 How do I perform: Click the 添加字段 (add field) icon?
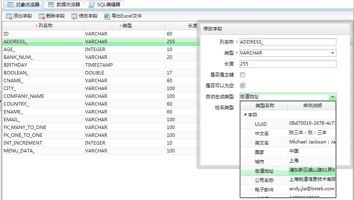coord(9,16)
